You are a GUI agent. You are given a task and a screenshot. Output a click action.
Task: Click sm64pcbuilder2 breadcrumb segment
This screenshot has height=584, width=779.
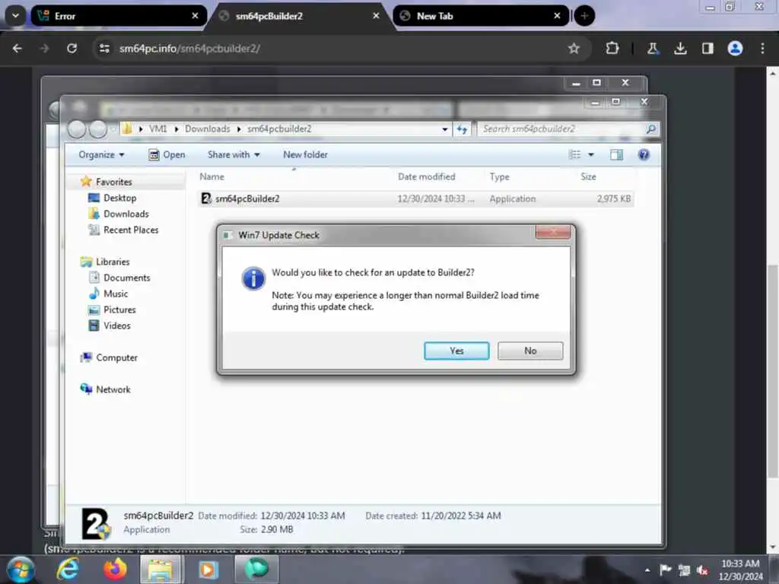(x=279, y=129)
